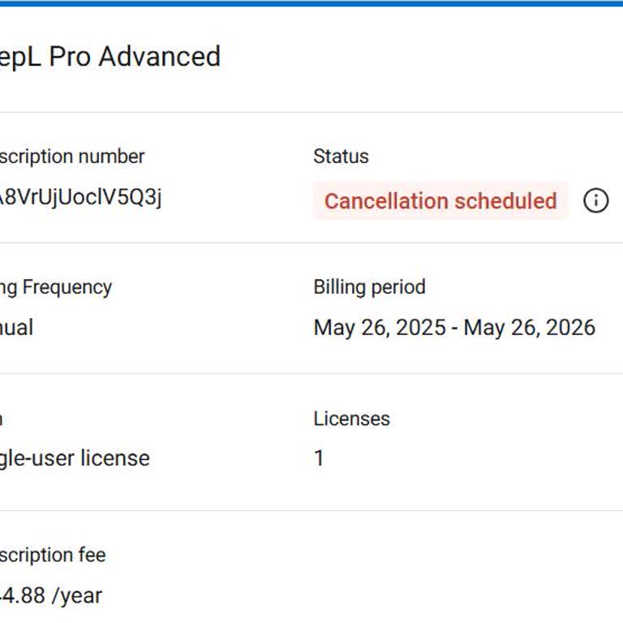Viewport: 623px width, 623px height.
Task: Click the divider line under the plan heading
Action: tap(311, 112)
